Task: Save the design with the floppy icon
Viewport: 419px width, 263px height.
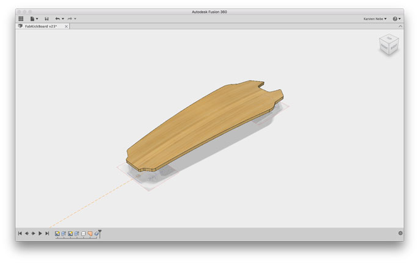Action: (46, 19)
